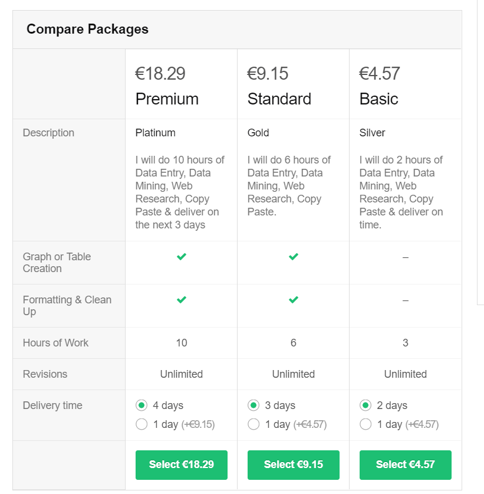The height and width of the screenshot is (494, 484).
Task: Click Basic Graph or Table Creation dash
Action: (406, 257)
